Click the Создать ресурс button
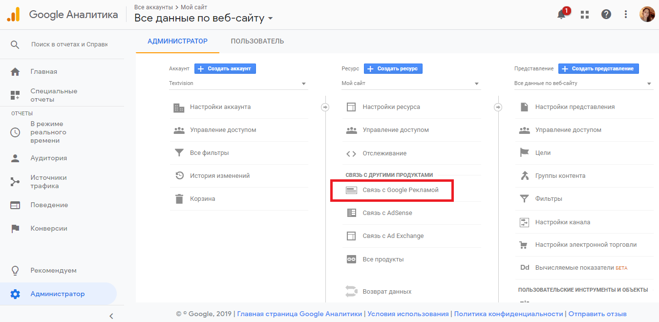 (x=393, y=69)
